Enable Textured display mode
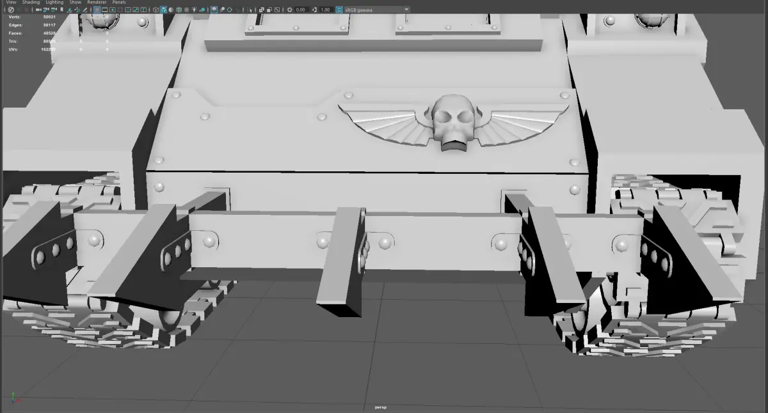 [186, 10]
